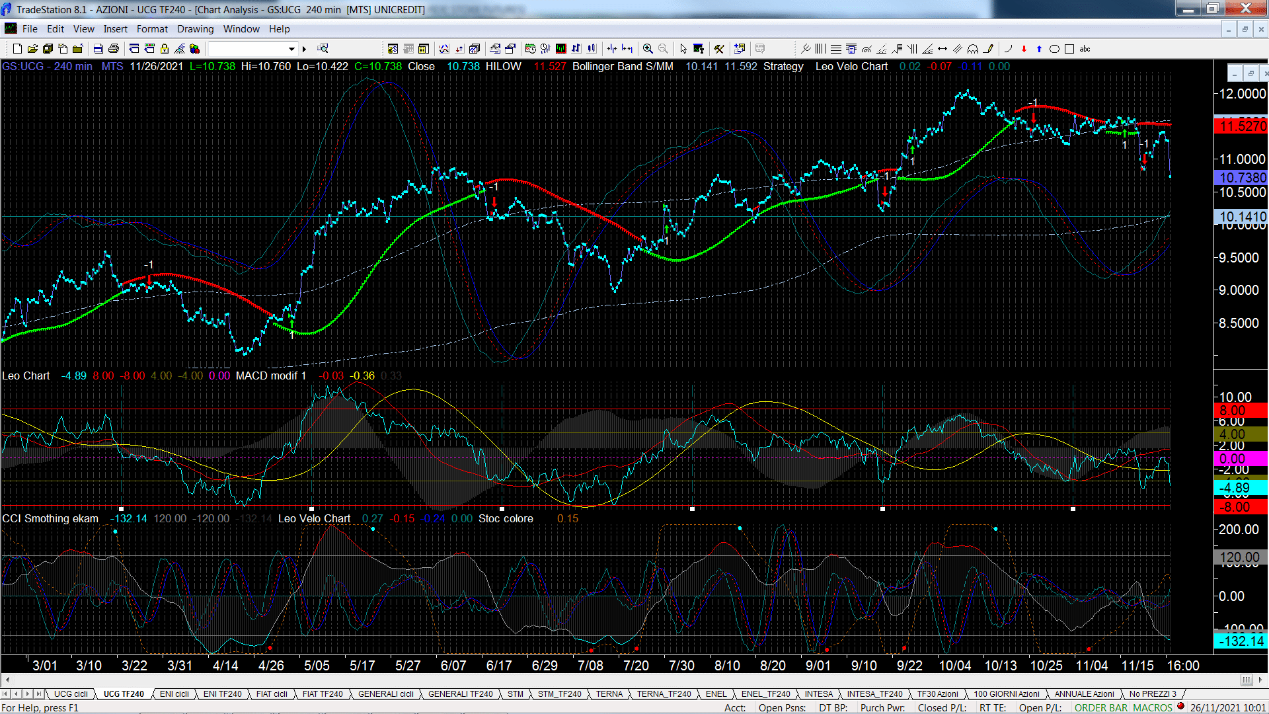This screenshot has width=1269, height=714.
Task: Create a new window with New icon
Action: coord(18,48)
